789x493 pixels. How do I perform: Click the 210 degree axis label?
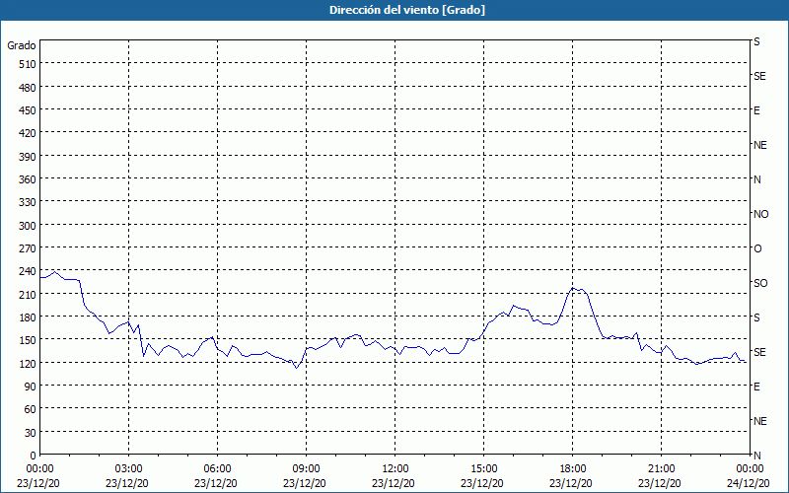(x=28, y=294)
